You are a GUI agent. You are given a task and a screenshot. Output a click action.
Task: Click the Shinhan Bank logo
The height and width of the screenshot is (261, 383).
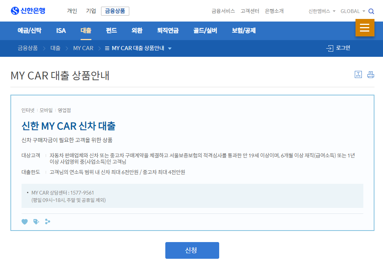pos(28,11)
